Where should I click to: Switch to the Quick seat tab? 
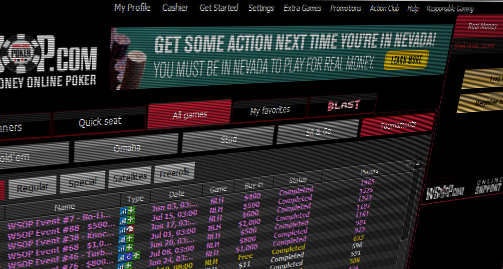100,122
